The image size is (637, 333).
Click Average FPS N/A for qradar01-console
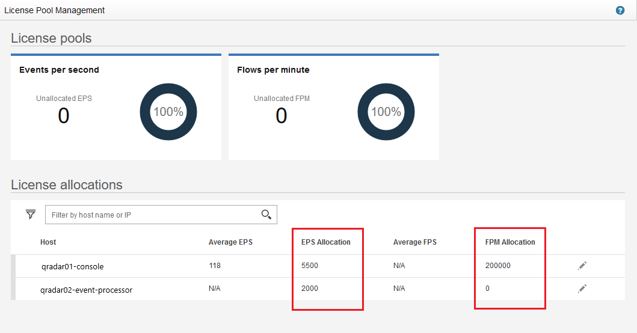click(x=399, y=266)
